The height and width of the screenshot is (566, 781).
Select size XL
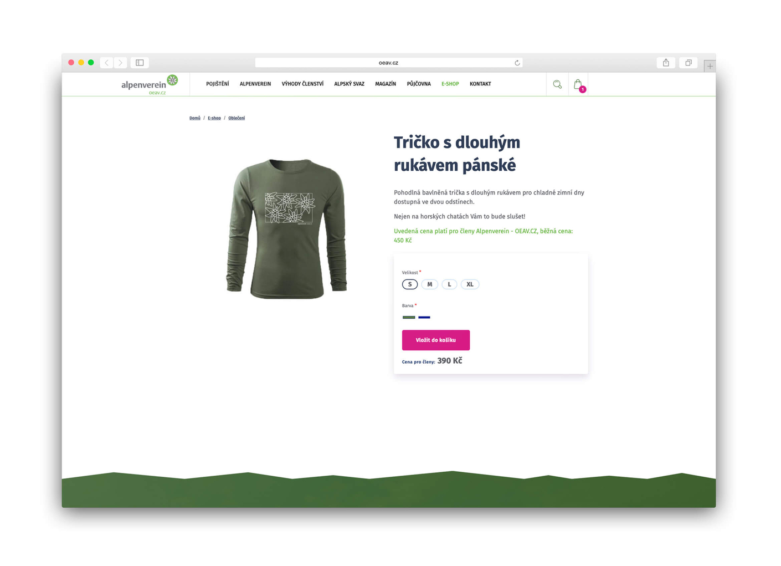470,284
